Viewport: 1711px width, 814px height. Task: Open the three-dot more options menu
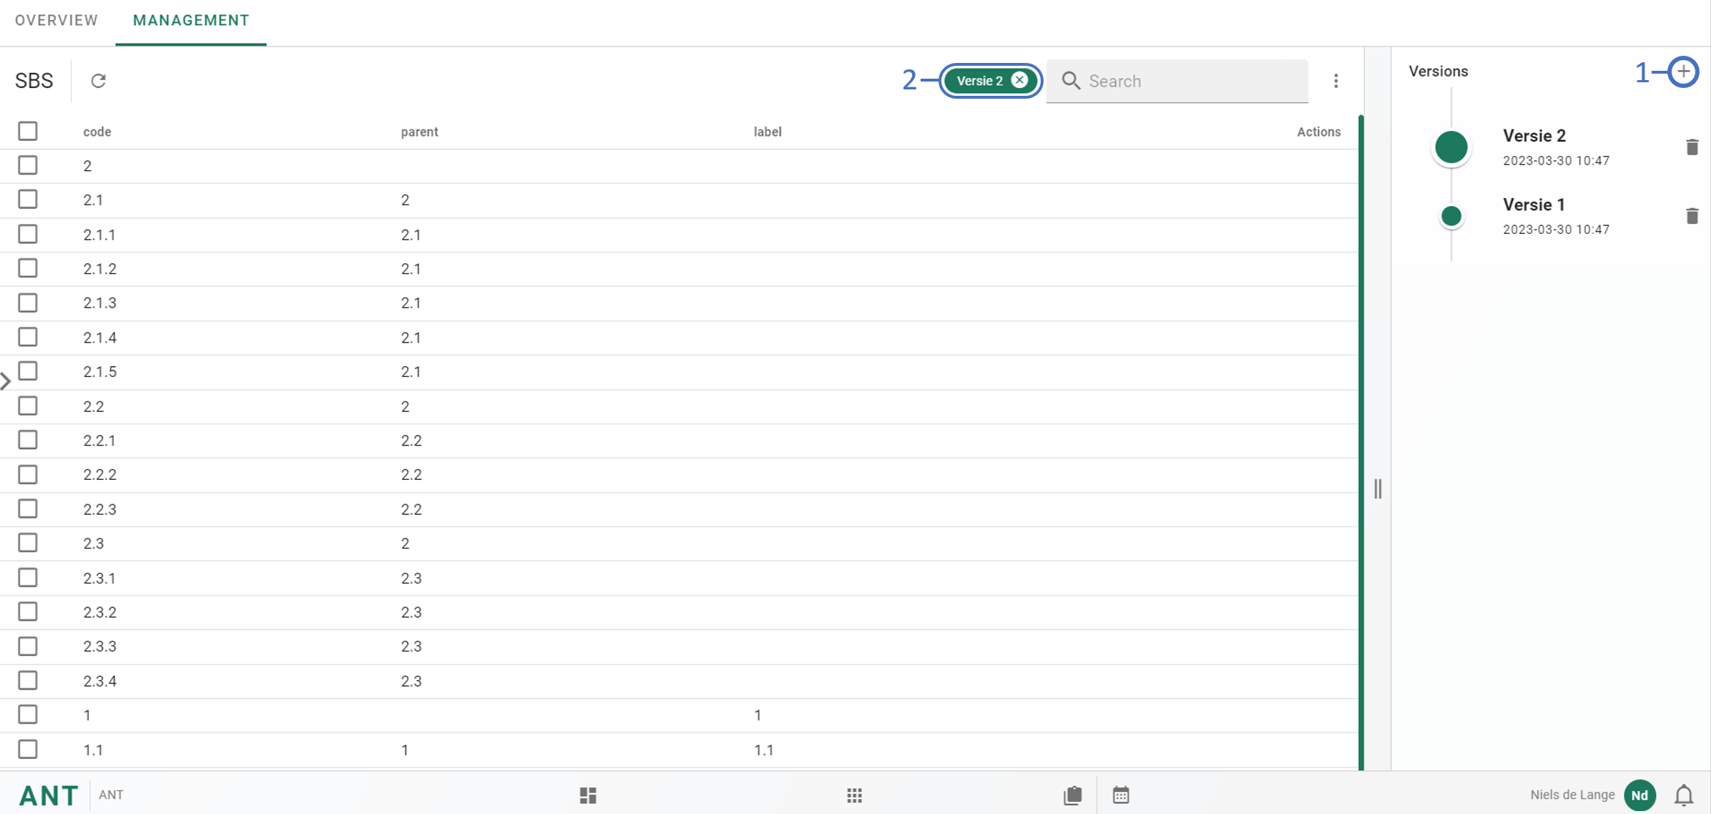tap(1335, 81)
